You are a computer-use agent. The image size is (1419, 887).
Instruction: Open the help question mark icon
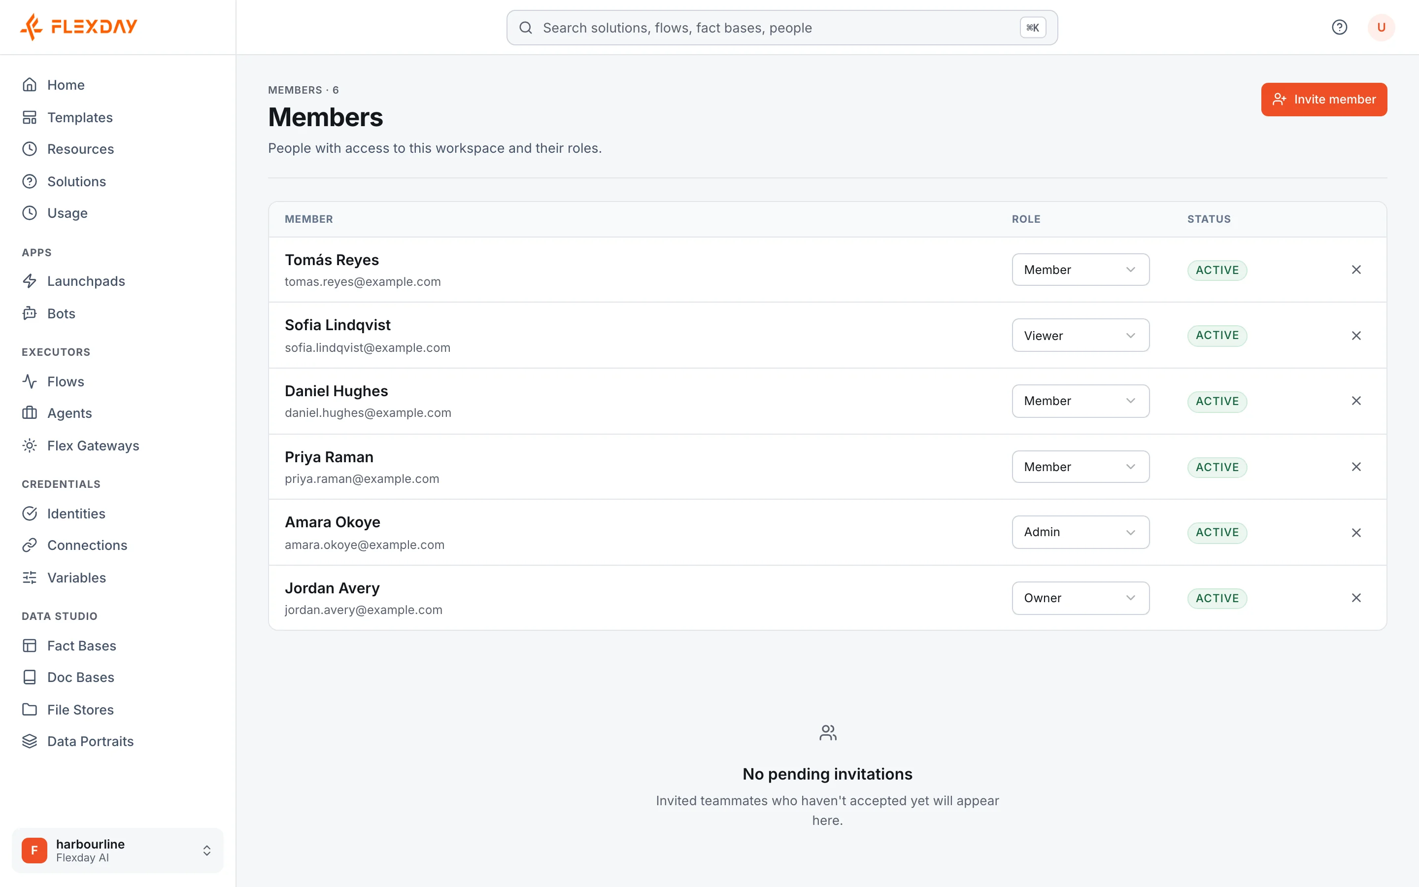coord(1339,28)
